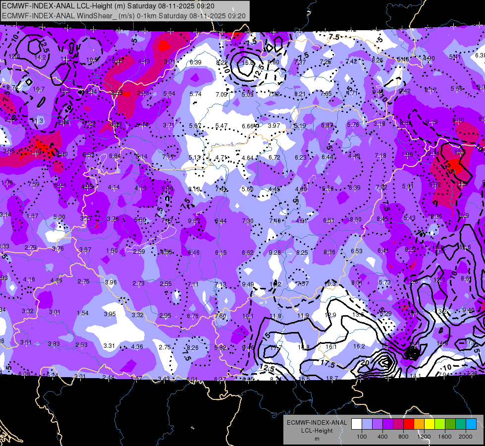Click the wind shear value '4.64'

(x=247, y=158)
